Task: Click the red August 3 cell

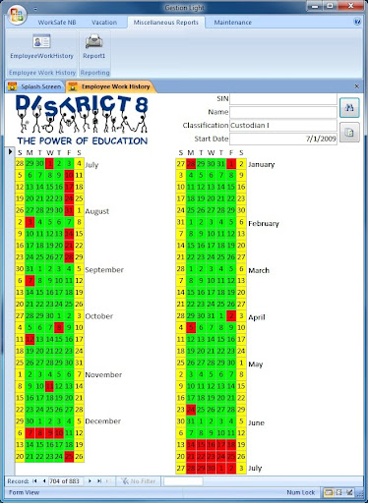Action: tap(30, 222)
